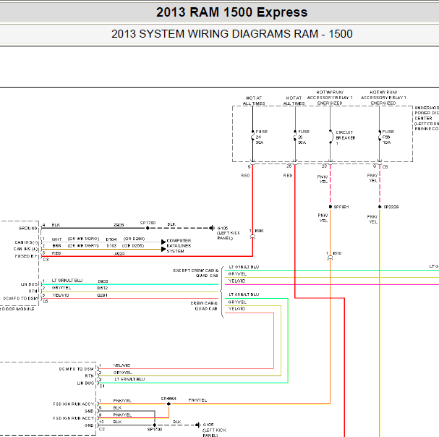
Task: Click the 'C2' connector label under GND pin 13
Action: coord(102,429)
